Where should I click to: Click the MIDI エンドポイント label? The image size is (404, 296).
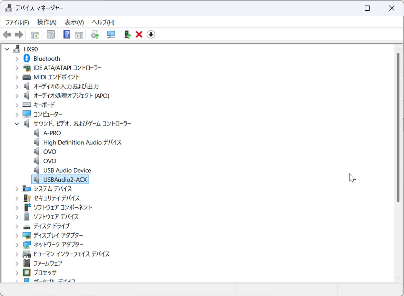(57, 77)
